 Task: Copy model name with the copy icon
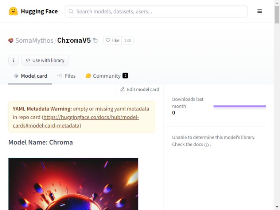pyautogui.click(x=96, y=40)
